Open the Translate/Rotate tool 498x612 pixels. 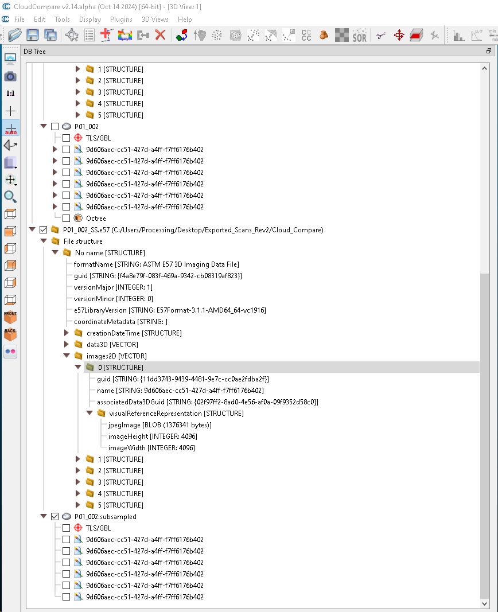(x=399, y=35)
